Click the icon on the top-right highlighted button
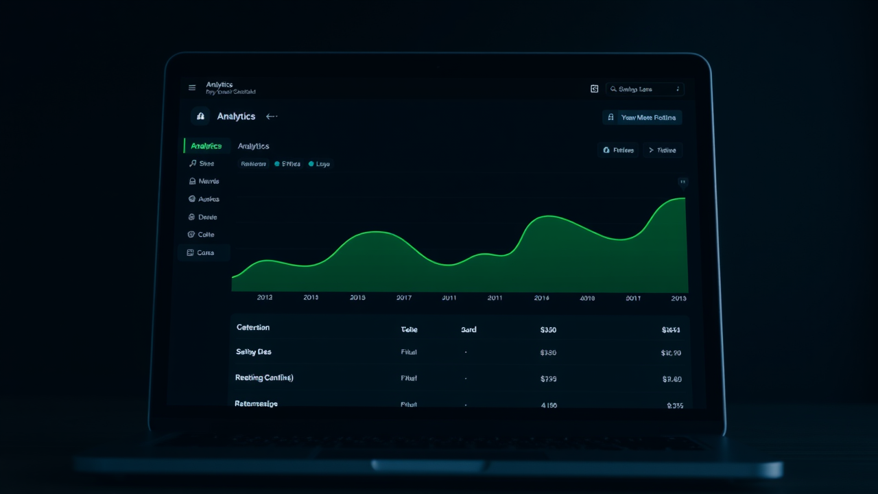 click(x=610, y=117)
